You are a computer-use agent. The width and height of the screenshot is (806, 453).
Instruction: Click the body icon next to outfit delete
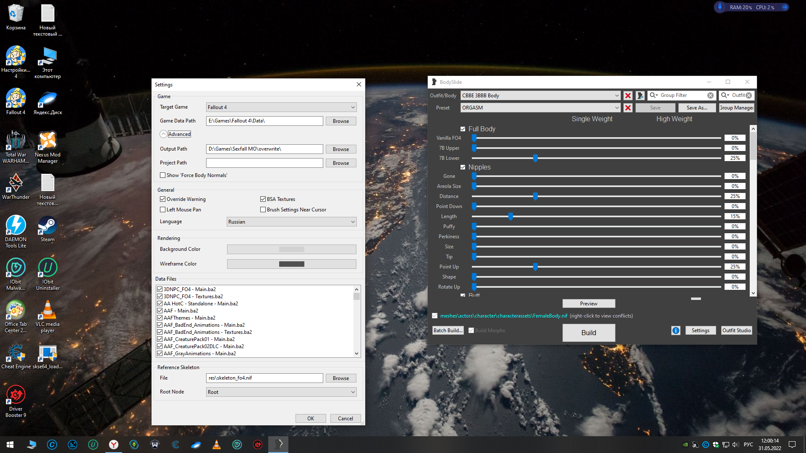pyautogui.click(x=640, y=96)
